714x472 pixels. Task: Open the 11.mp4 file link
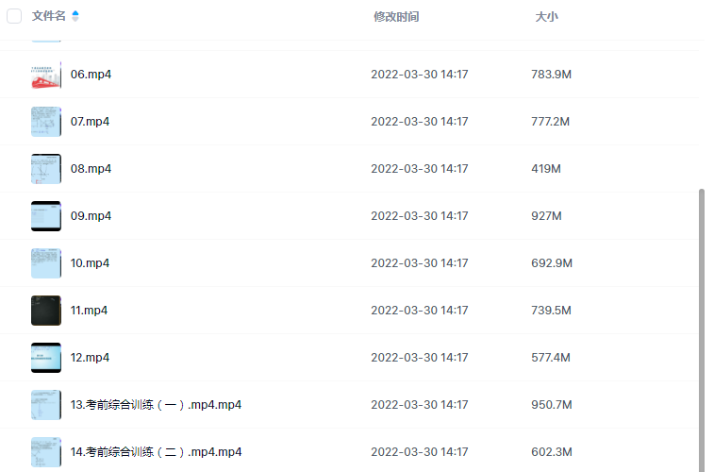click(91, 311)
